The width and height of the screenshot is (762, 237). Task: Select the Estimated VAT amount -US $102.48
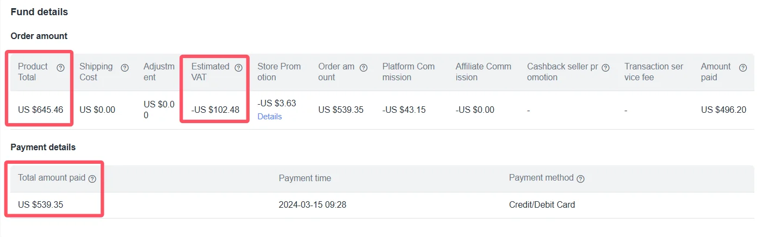click(215, 110)
